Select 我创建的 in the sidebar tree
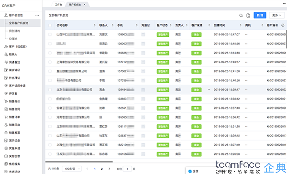 tap(14, 31)
